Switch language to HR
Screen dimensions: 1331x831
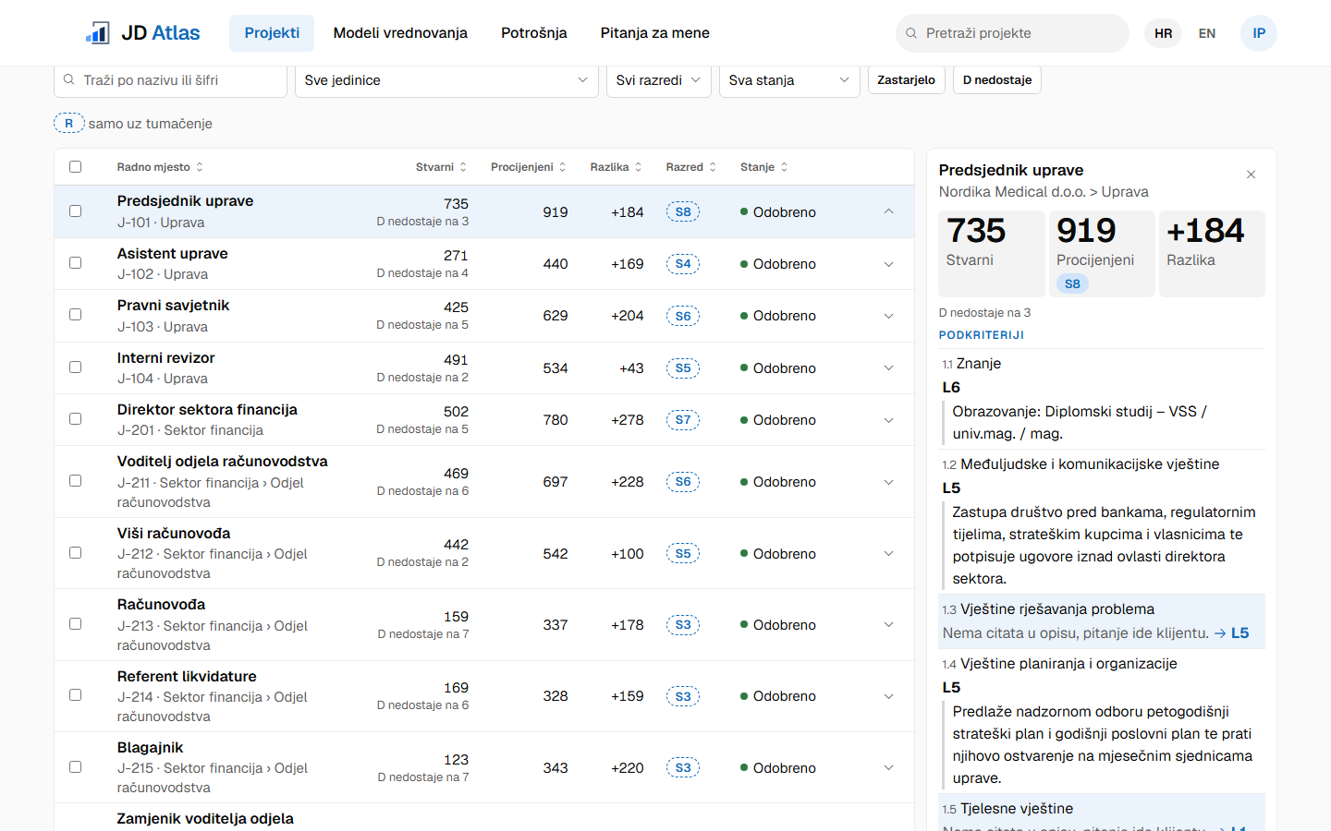[1164, 33]
